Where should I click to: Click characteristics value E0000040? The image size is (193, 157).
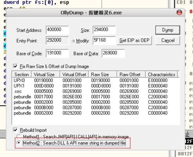pyautogui.click(x=158, y=86)
